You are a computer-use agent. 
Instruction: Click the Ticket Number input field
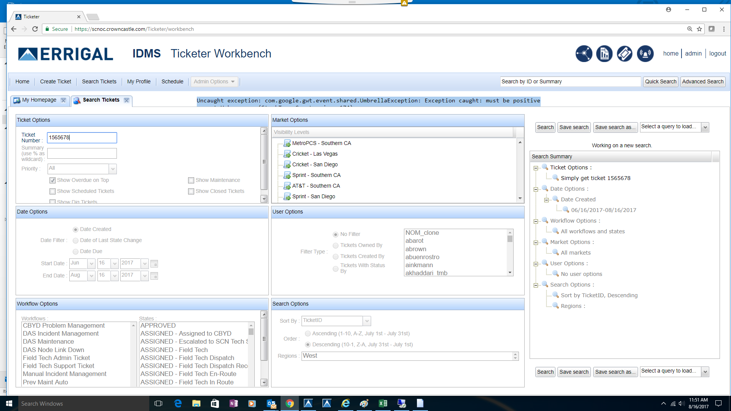(82, 138)
